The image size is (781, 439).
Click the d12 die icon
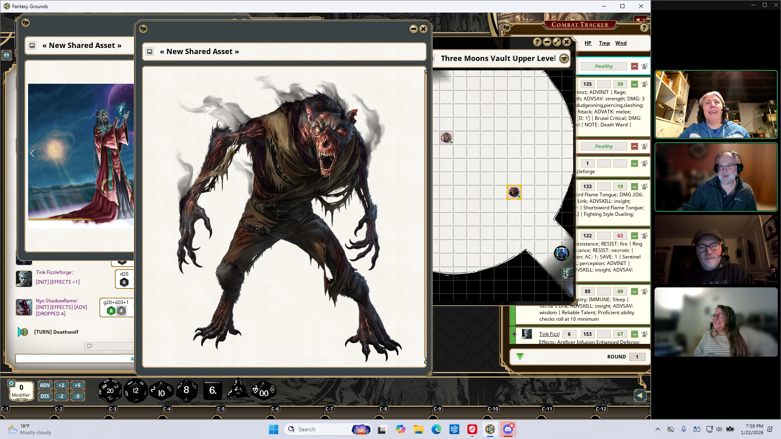135,391
